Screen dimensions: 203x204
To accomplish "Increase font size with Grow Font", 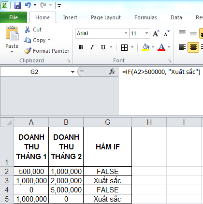I will tap(156, 33).
